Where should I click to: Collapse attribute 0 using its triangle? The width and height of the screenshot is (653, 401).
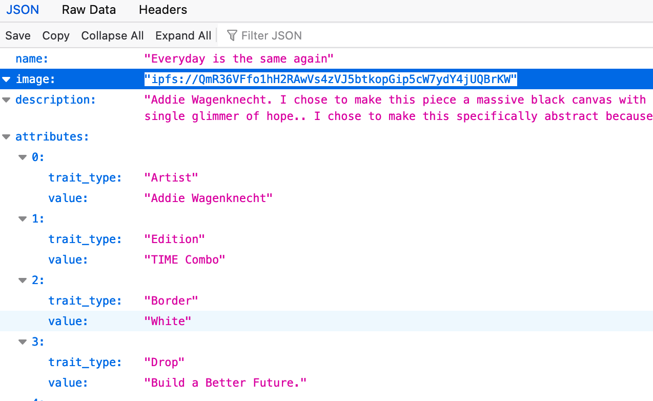[22, 157]
